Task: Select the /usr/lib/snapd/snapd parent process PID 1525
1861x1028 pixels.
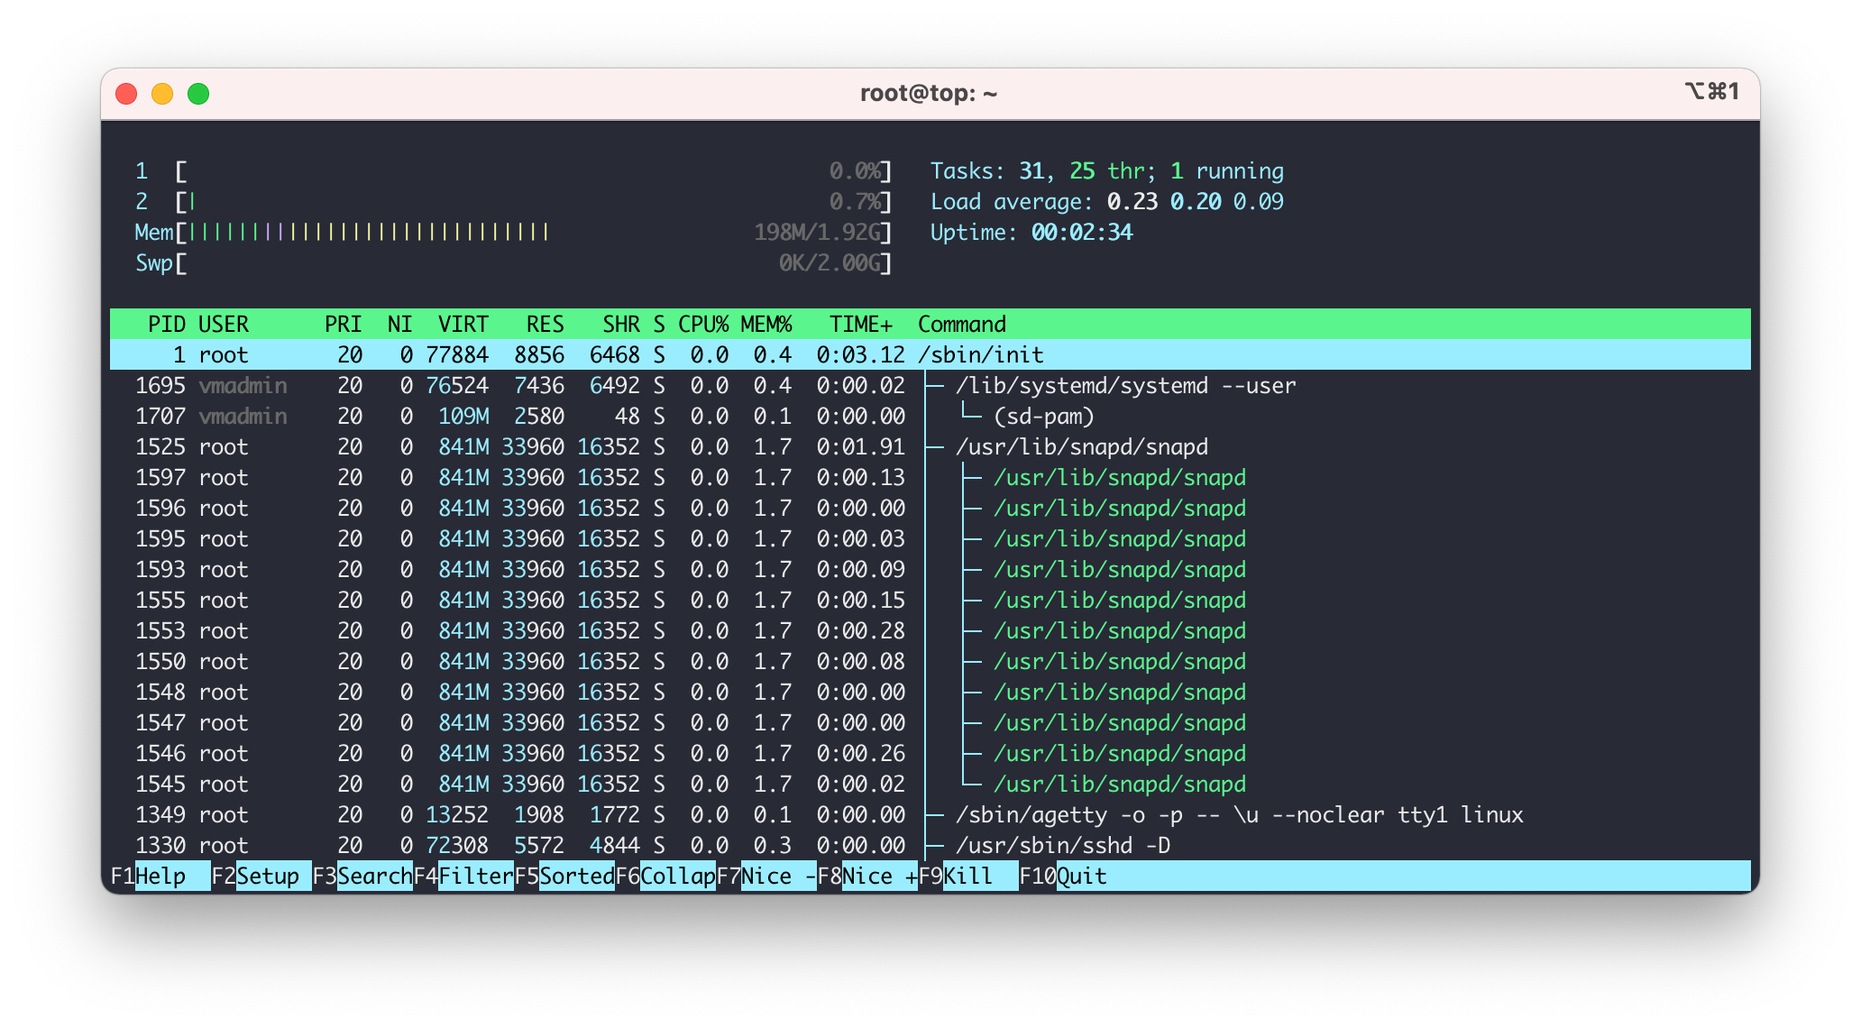Action: pos(930,446)
